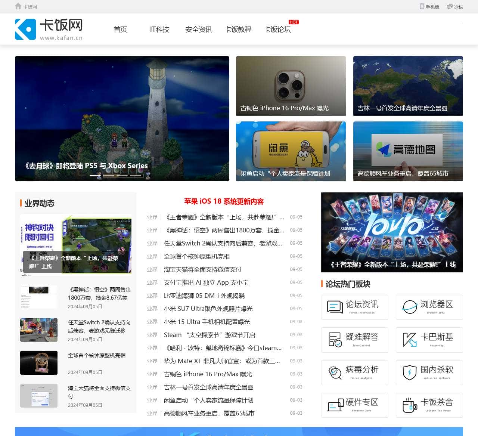Open the 苹果 iOS 18 系统更新内容 headline

tap(224, 201)
